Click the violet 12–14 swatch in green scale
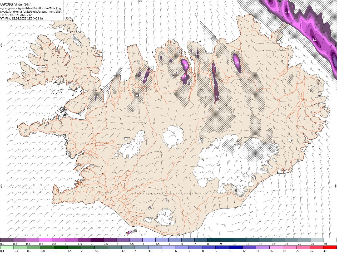The image size is (337, 253). 249,247
